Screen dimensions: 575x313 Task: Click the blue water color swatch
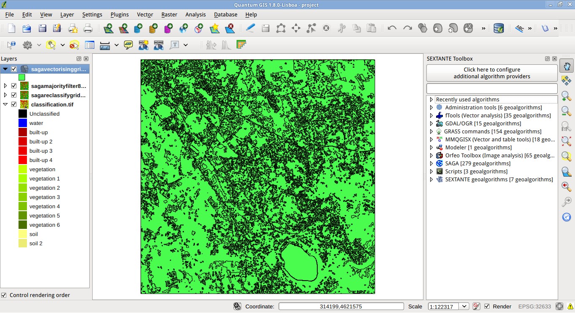22,123
